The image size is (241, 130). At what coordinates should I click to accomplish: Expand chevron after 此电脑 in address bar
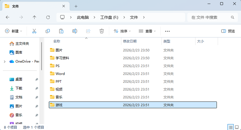(94, 17)
